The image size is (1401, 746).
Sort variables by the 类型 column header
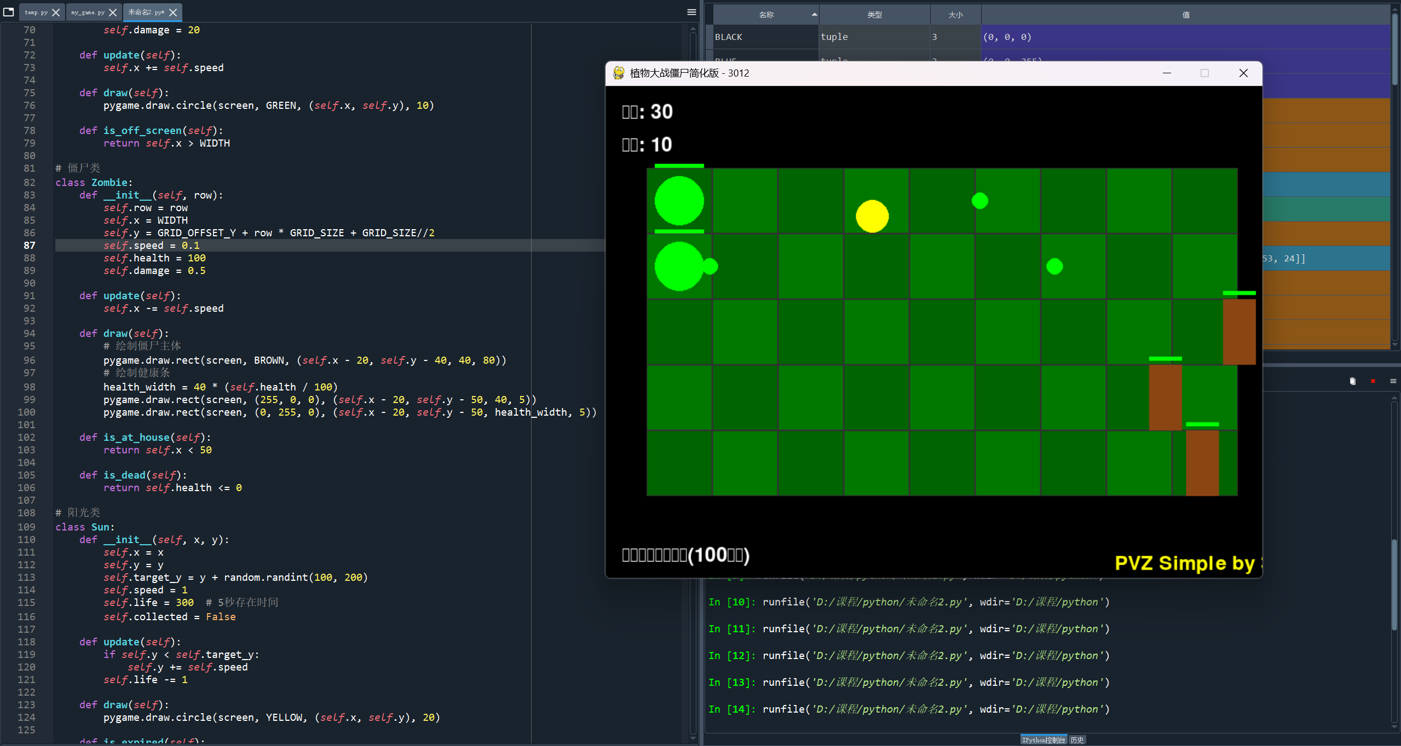point(874,15)
